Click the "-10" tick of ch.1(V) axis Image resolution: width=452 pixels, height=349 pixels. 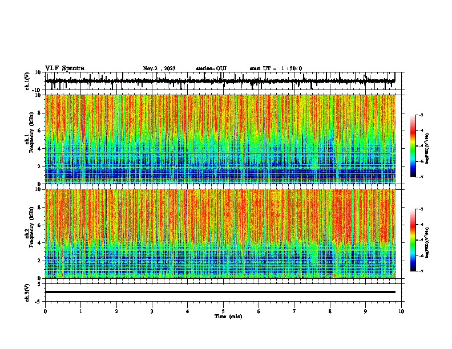coord(37,90)
